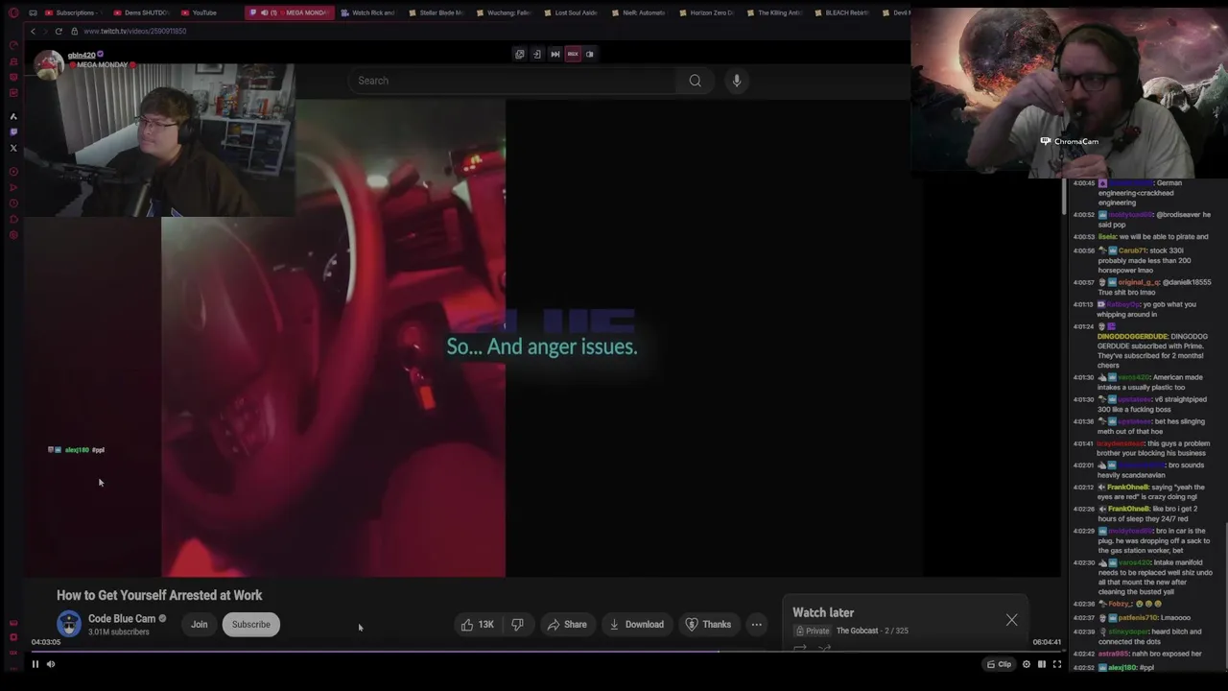The width and height of the screenshot is (1228, 691).
Task: Focus the YouTube Search field
Action: (513, 81)
